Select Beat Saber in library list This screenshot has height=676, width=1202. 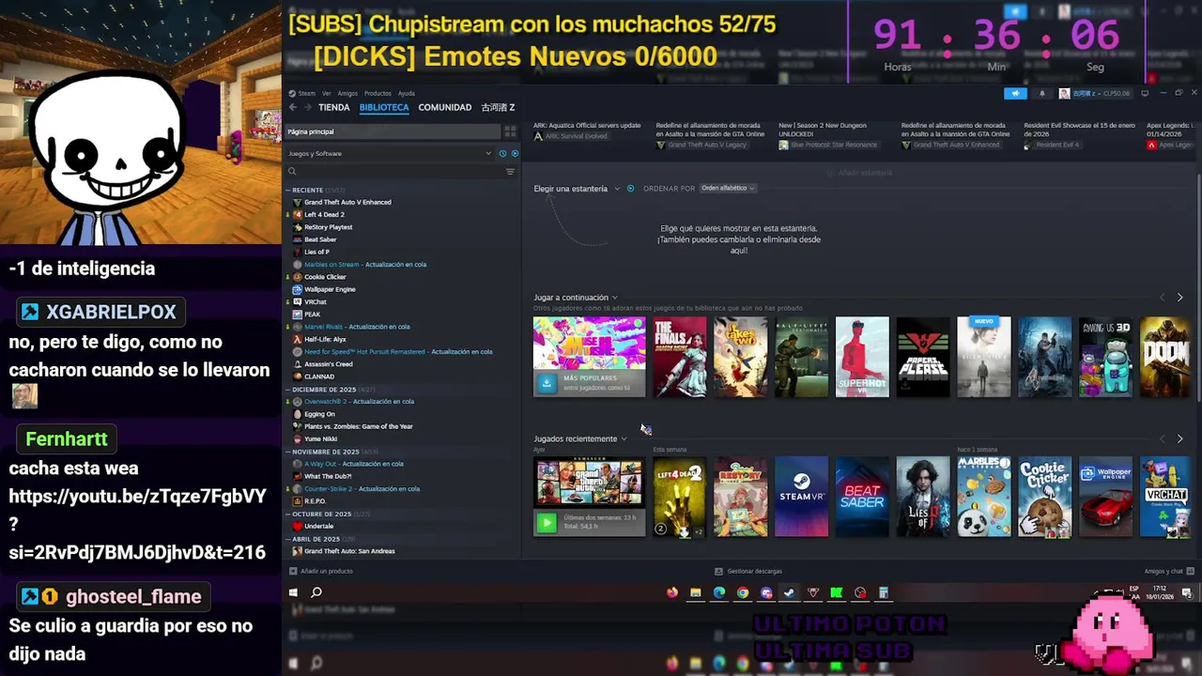coord(320,239)
